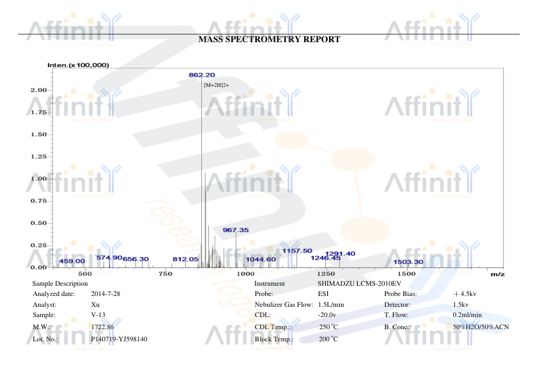
Task: Click SHIMADZU LCMS-2010EV instrument name
Action: tap(359, 284)
